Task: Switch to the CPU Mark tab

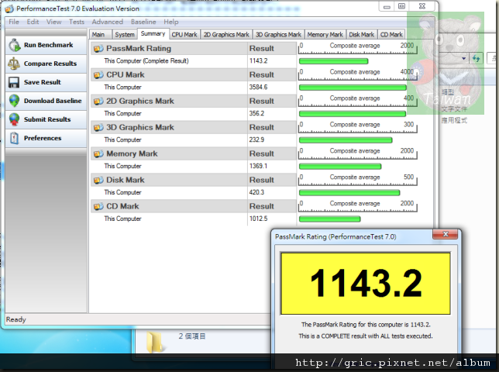Action: tap(184, 34)
